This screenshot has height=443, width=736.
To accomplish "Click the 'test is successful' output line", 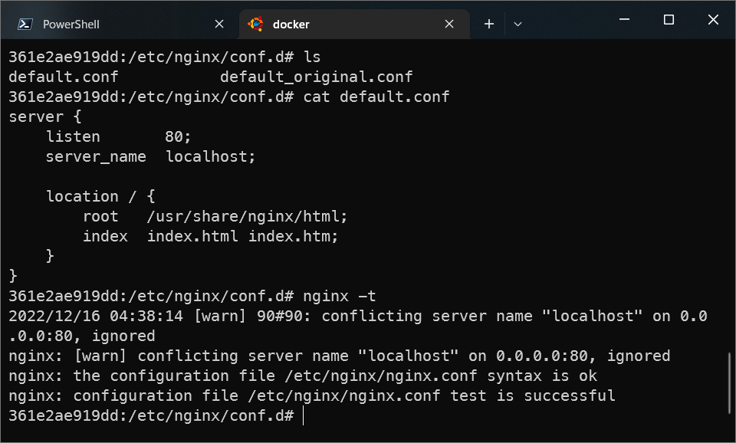I will coord(312,395).
